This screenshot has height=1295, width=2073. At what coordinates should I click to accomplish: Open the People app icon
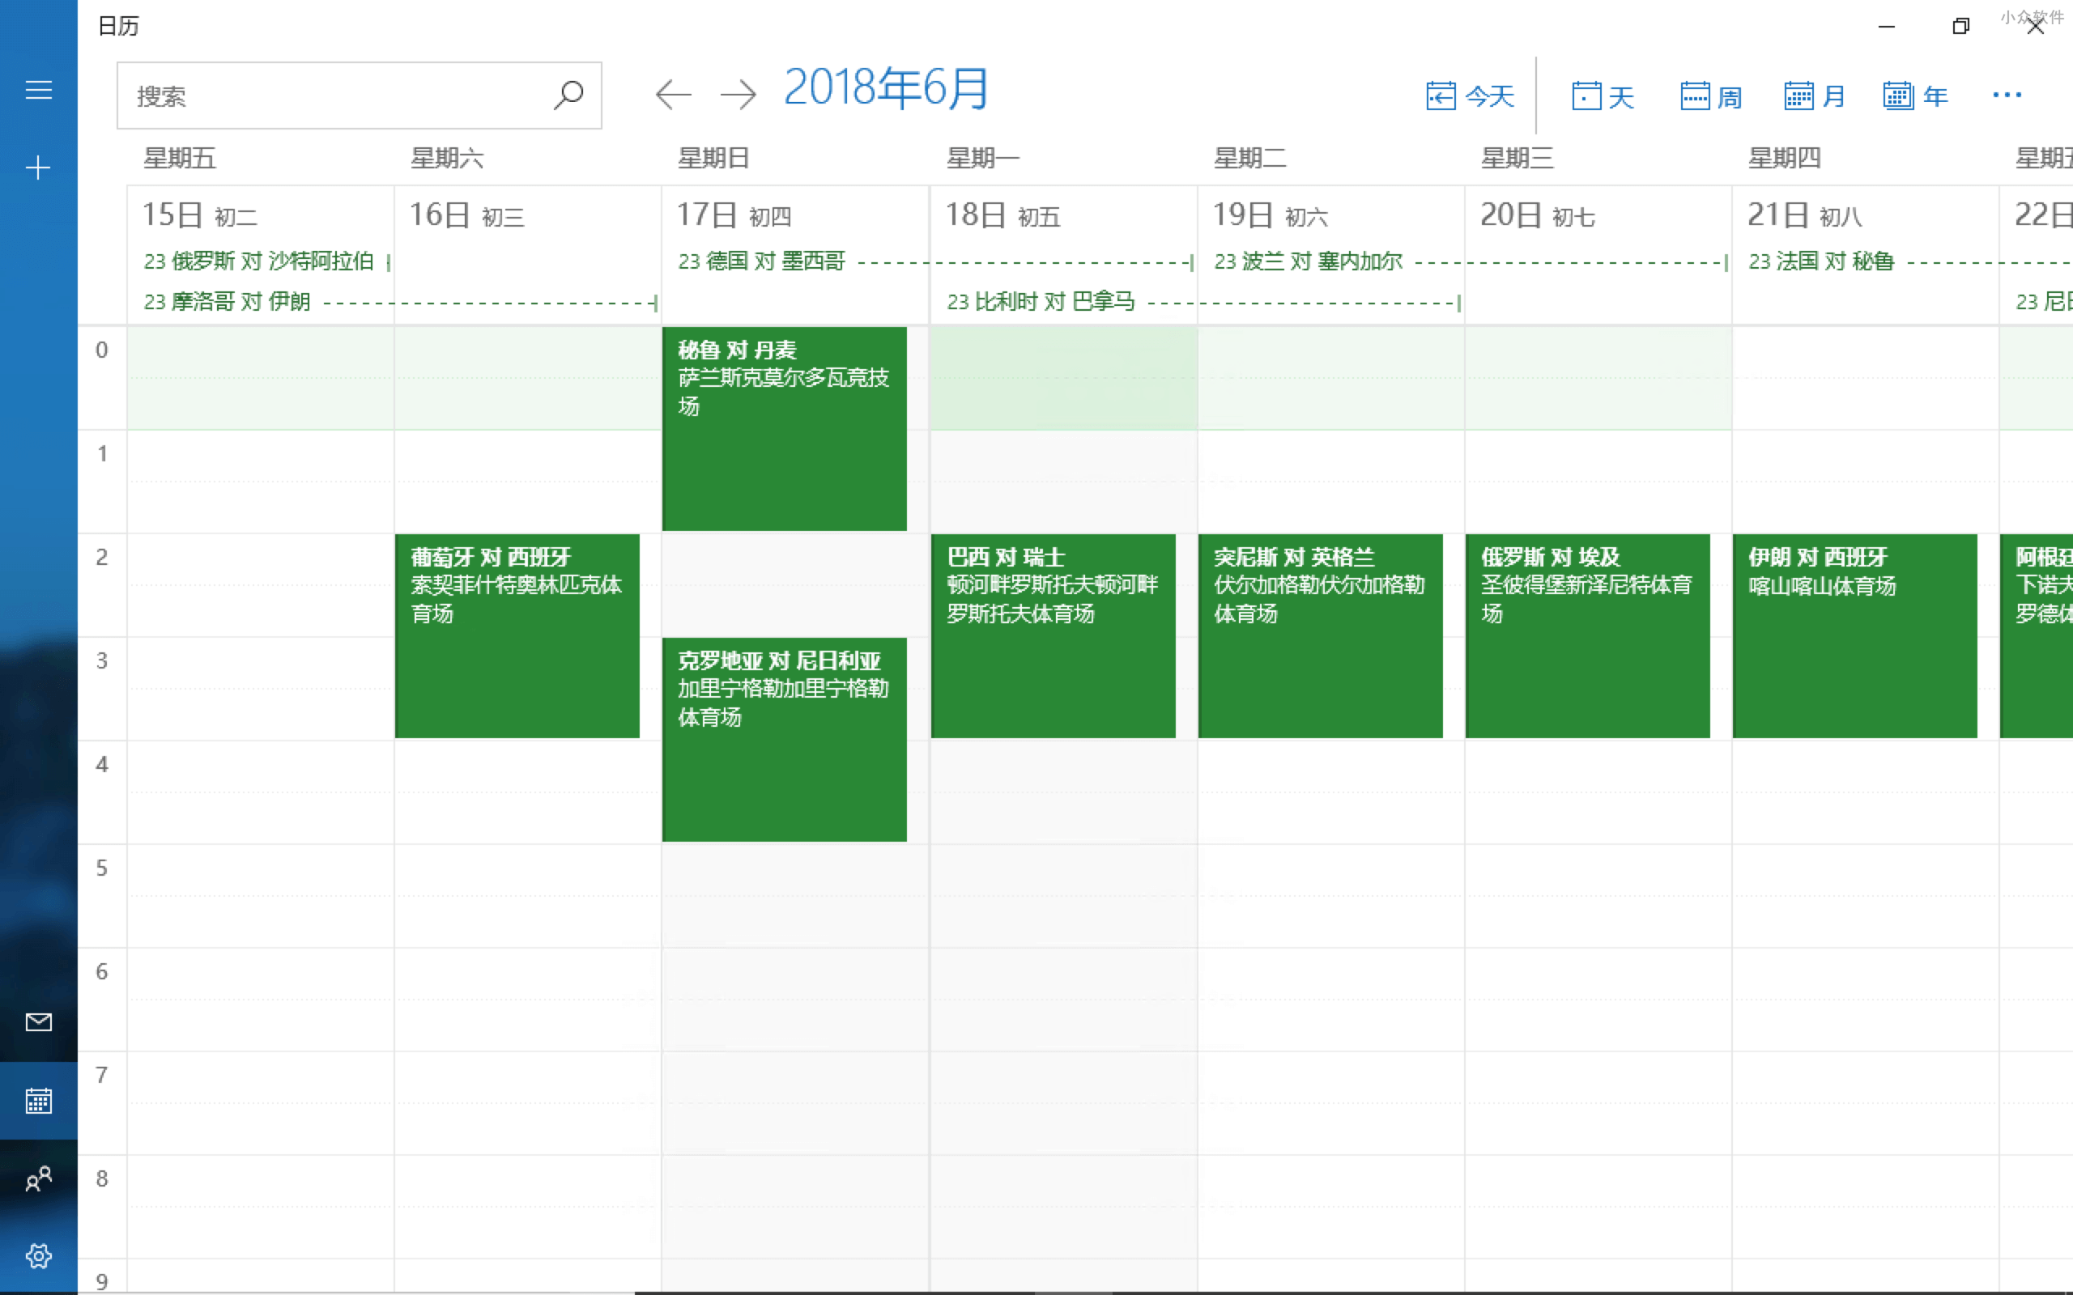39,1179
